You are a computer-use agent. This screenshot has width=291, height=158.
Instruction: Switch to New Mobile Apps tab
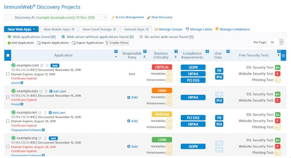click(x=59, y=29)
